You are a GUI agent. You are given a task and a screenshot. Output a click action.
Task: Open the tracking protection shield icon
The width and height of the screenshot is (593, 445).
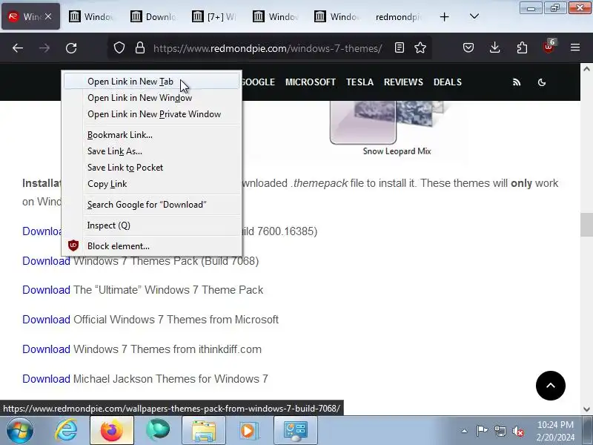(119, 47)
